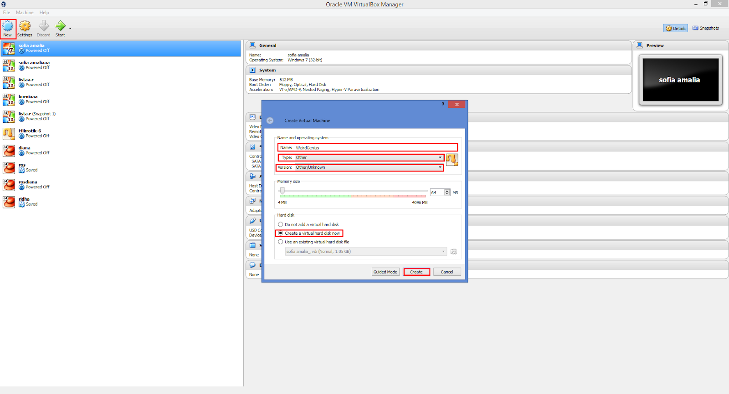Click the 'Windows 7 (32-bit)' operating system text
The image size is (729, 394).
(x=305, y=60)
